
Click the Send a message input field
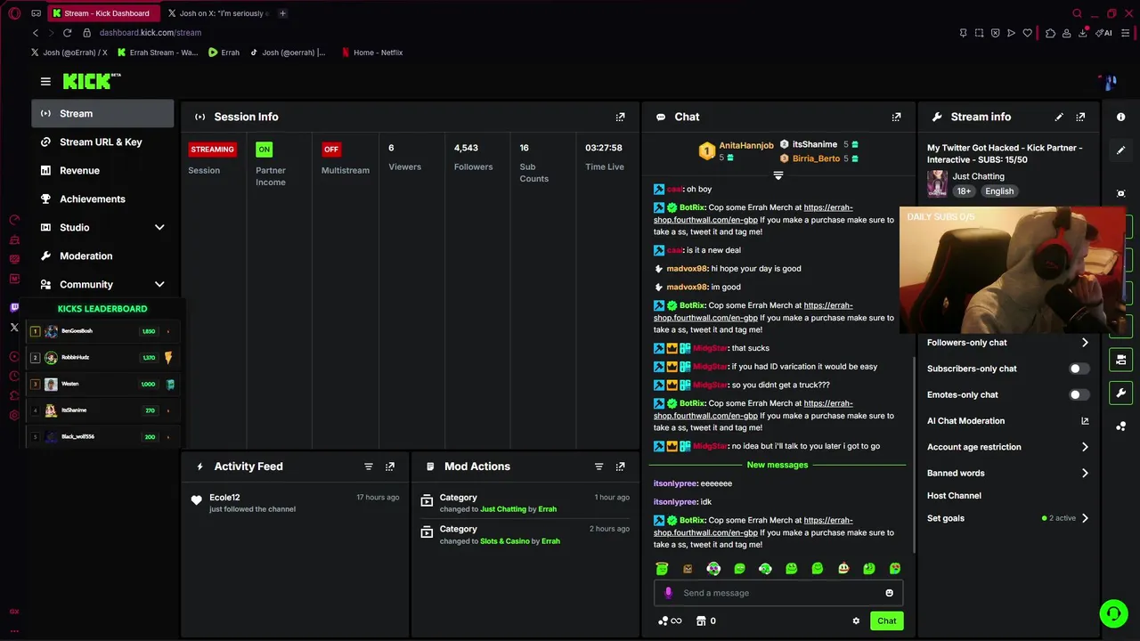click(x=777, y=593)
